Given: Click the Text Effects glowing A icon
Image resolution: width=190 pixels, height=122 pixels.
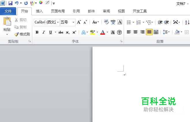Looking at the screenshot, I should point(84,32).
